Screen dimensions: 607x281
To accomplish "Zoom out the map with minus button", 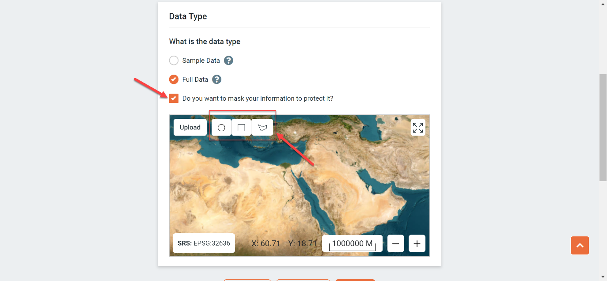I will pyautogui.click(x=396, y=243).
